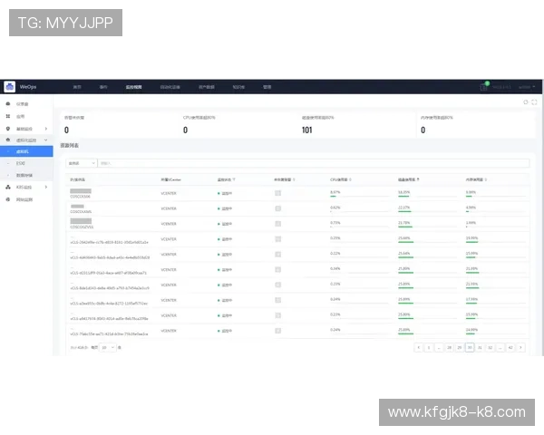Viewport: 544px width, 435px height.
Task: Tick the checkbox in the first table row
Action: (x=278, y=193)
